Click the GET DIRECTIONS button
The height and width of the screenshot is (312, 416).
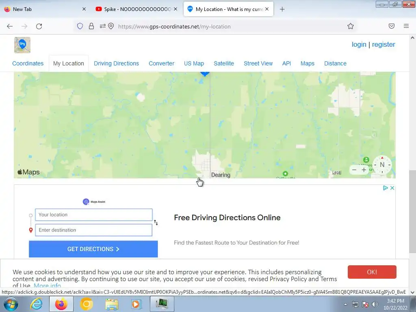point(93,249)
